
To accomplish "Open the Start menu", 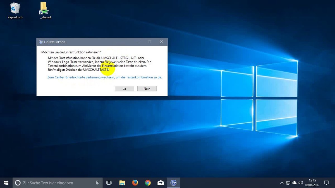I will (x=6, y=183).
